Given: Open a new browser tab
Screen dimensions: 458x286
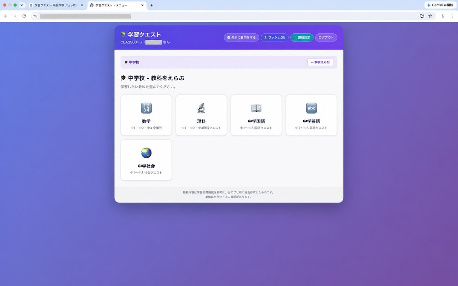Looking at the screenshot, I should pyautogui.click(x=152, y=5).
